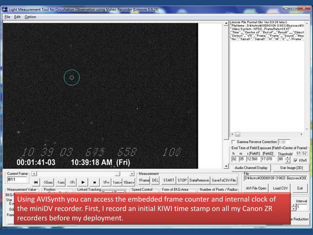Click the Field2 seconds field 17.070
The height and width of the screenshot is (235, 313).
(x=268, y=159)
